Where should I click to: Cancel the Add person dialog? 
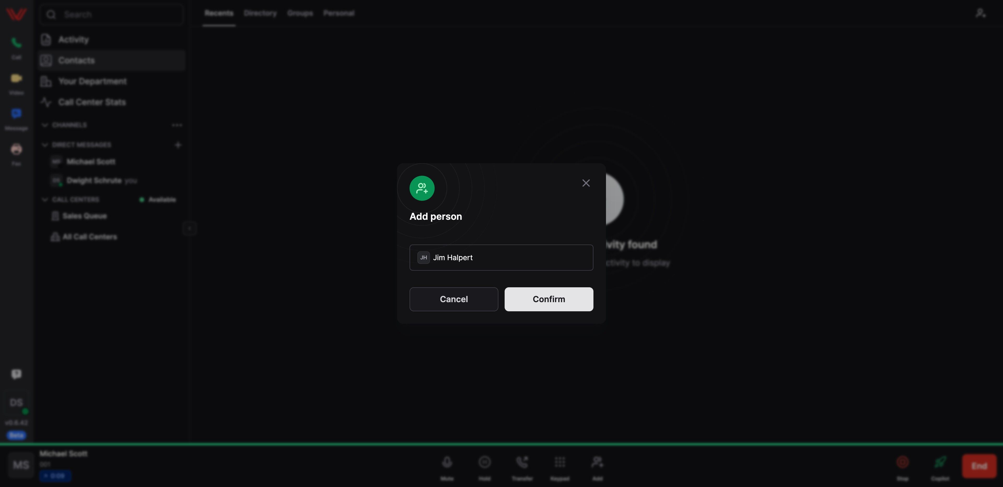click(x=454, y=299)
